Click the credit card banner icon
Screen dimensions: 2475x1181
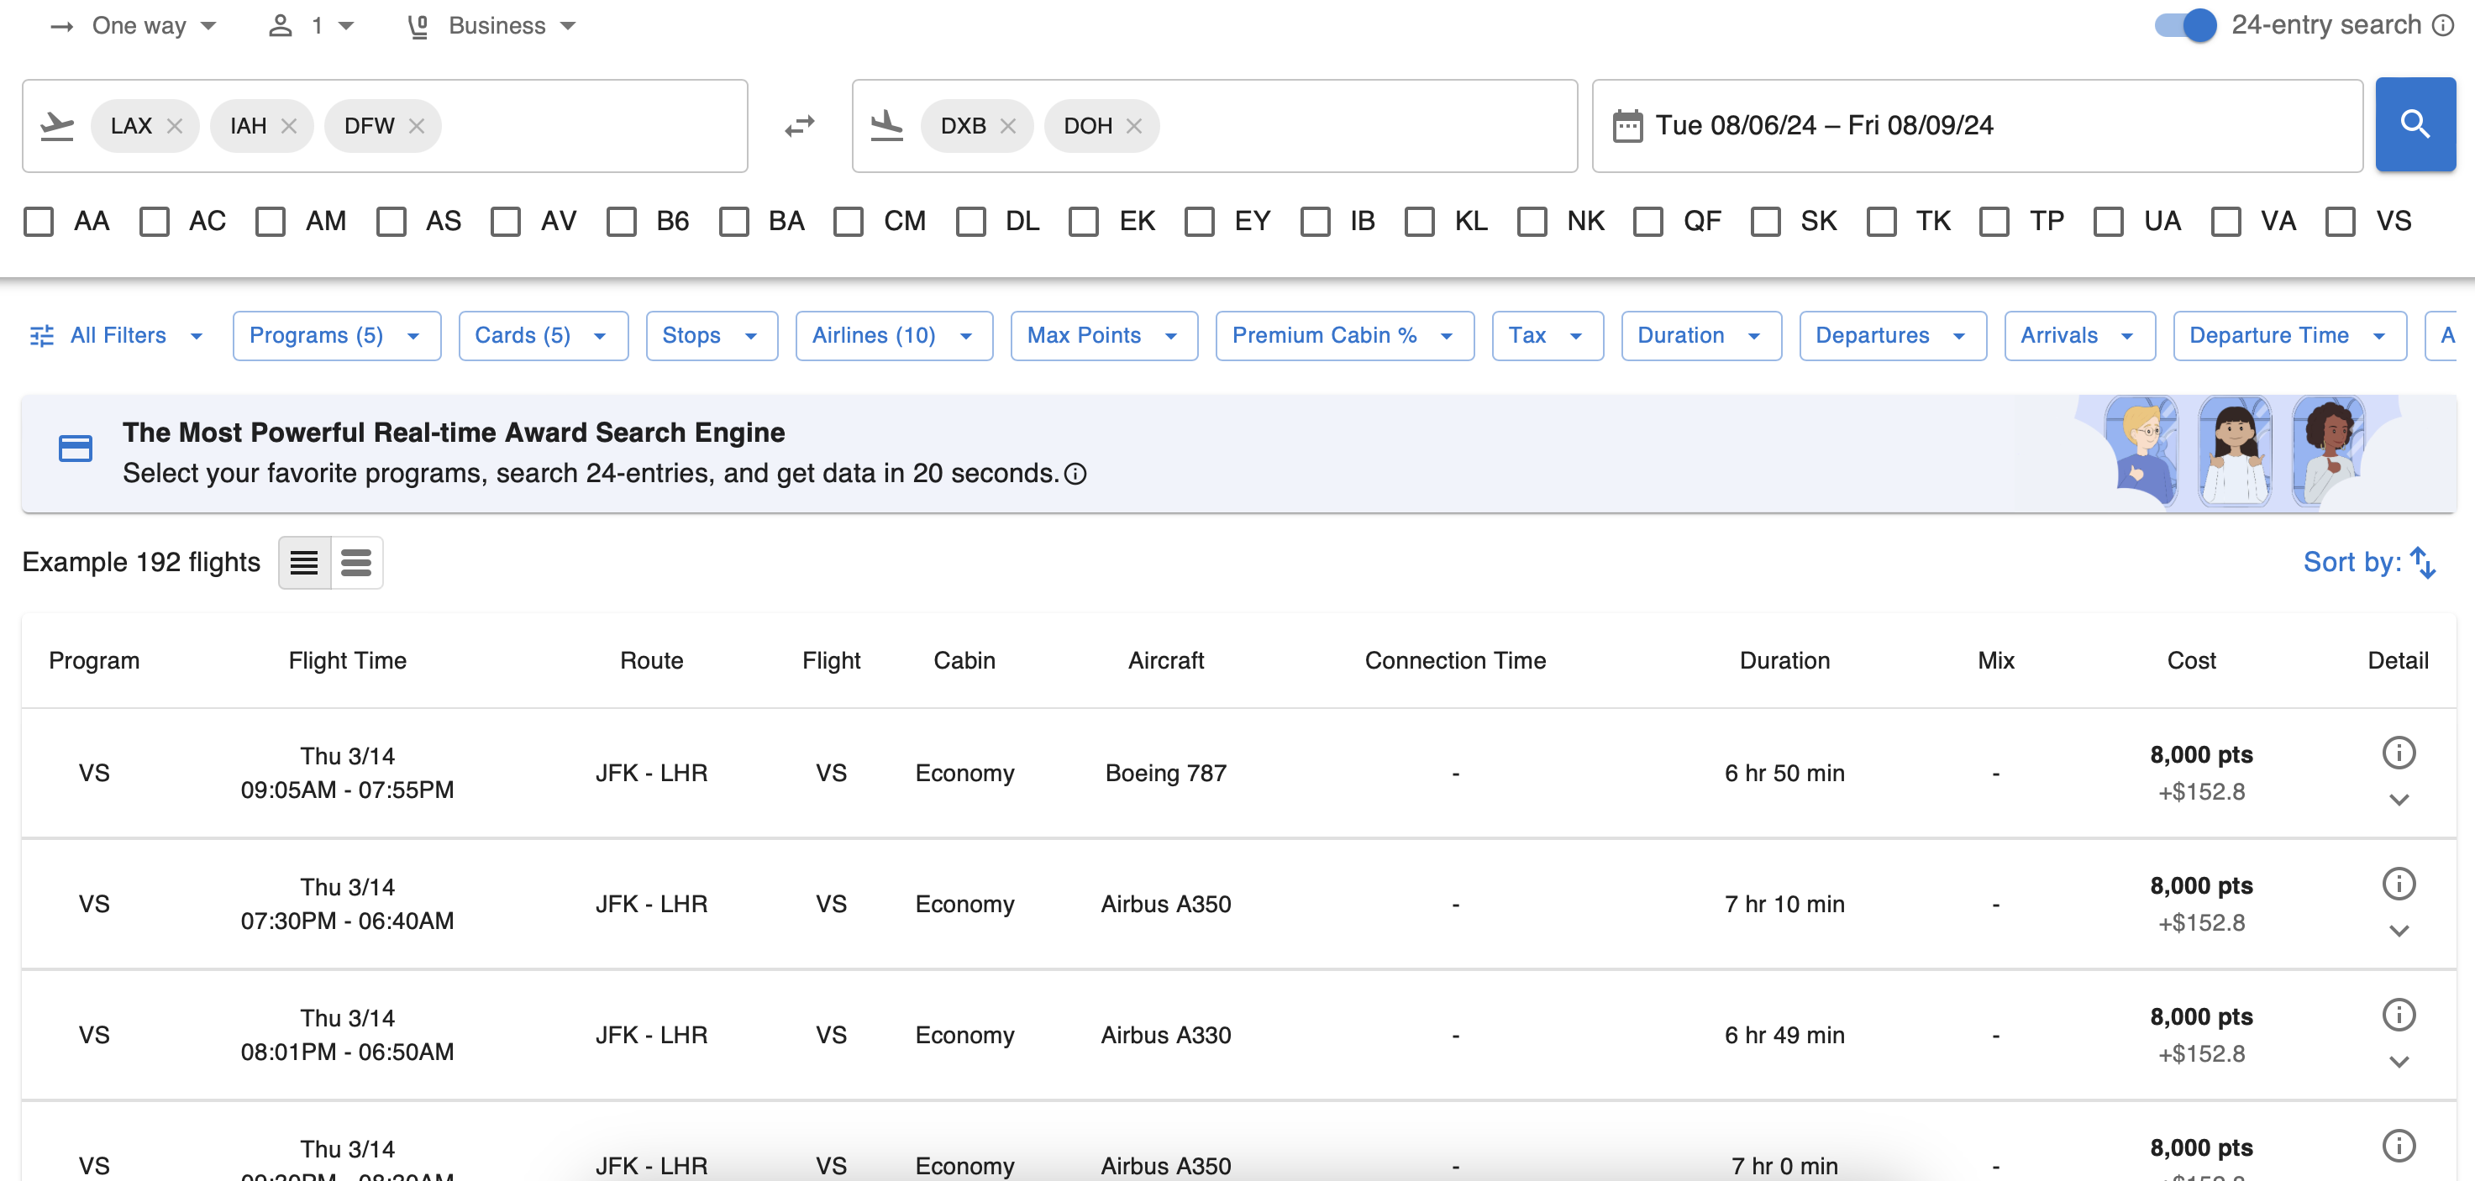(75, 449)
